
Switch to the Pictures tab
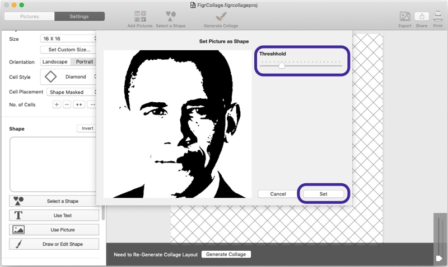(x=30, y=16)
